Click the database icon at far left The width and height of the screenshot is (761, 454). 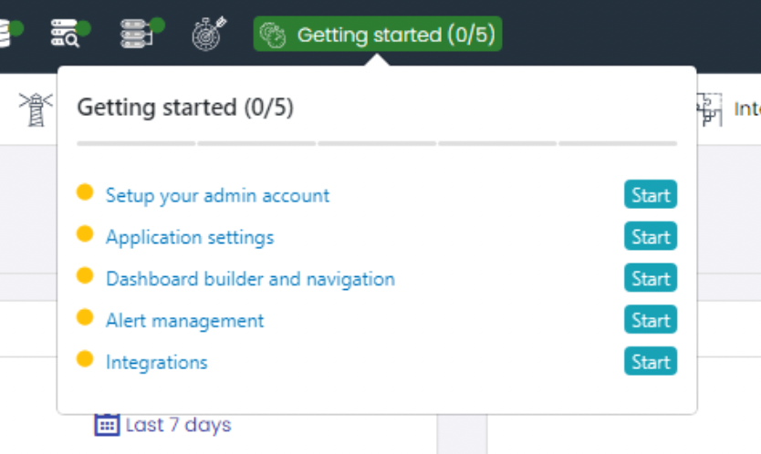pyautogui.click(x=5, y=33)
